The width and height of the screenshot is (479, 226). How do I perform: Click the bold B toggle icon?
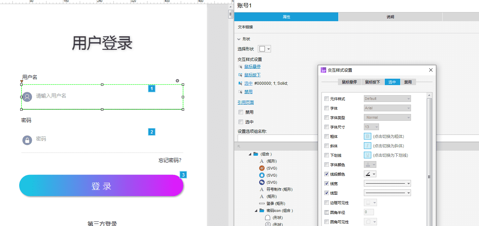point(368,137)
